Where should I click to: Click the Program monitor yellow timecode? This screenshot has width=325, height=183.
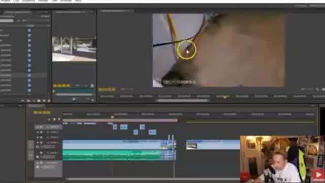[107, 89]
